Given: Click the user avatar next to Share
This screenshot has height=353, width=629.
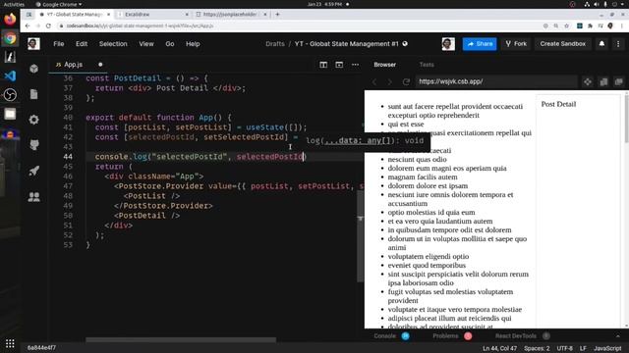Looking at the screenshot, I should 448,43.
